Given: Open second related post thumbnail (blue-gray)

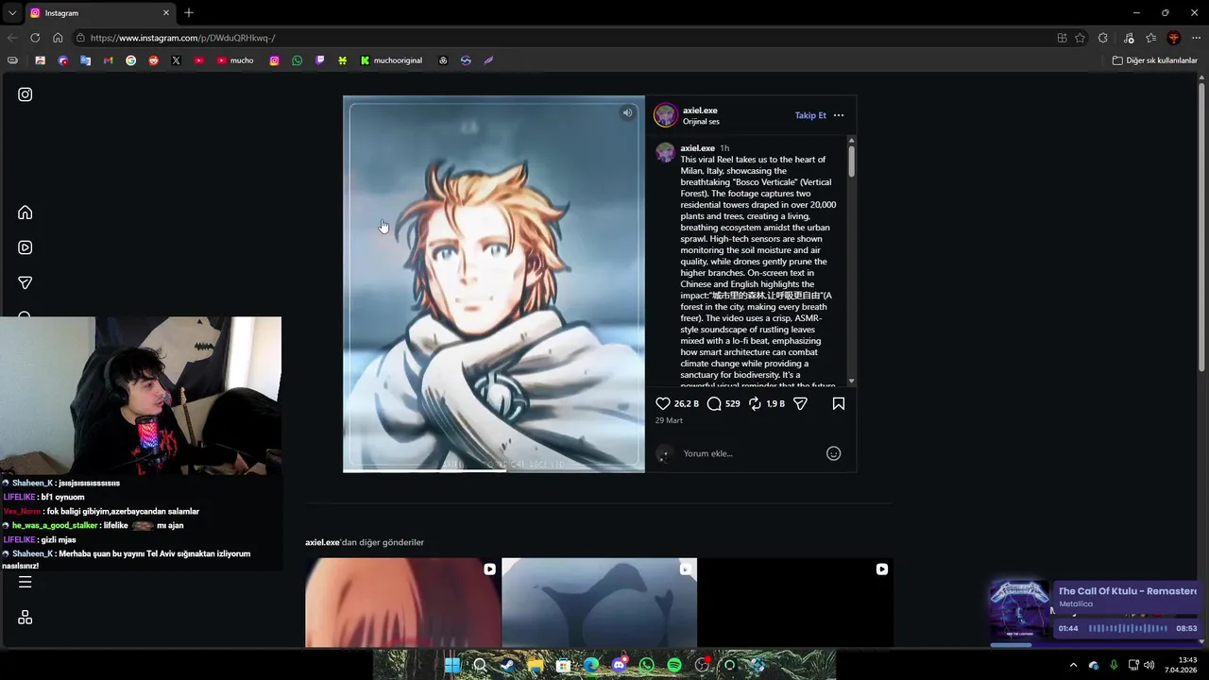Looking at the screenshot, I should point(599,603).
